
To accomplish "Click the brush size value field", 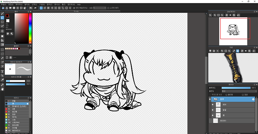I will click(28, 81).
